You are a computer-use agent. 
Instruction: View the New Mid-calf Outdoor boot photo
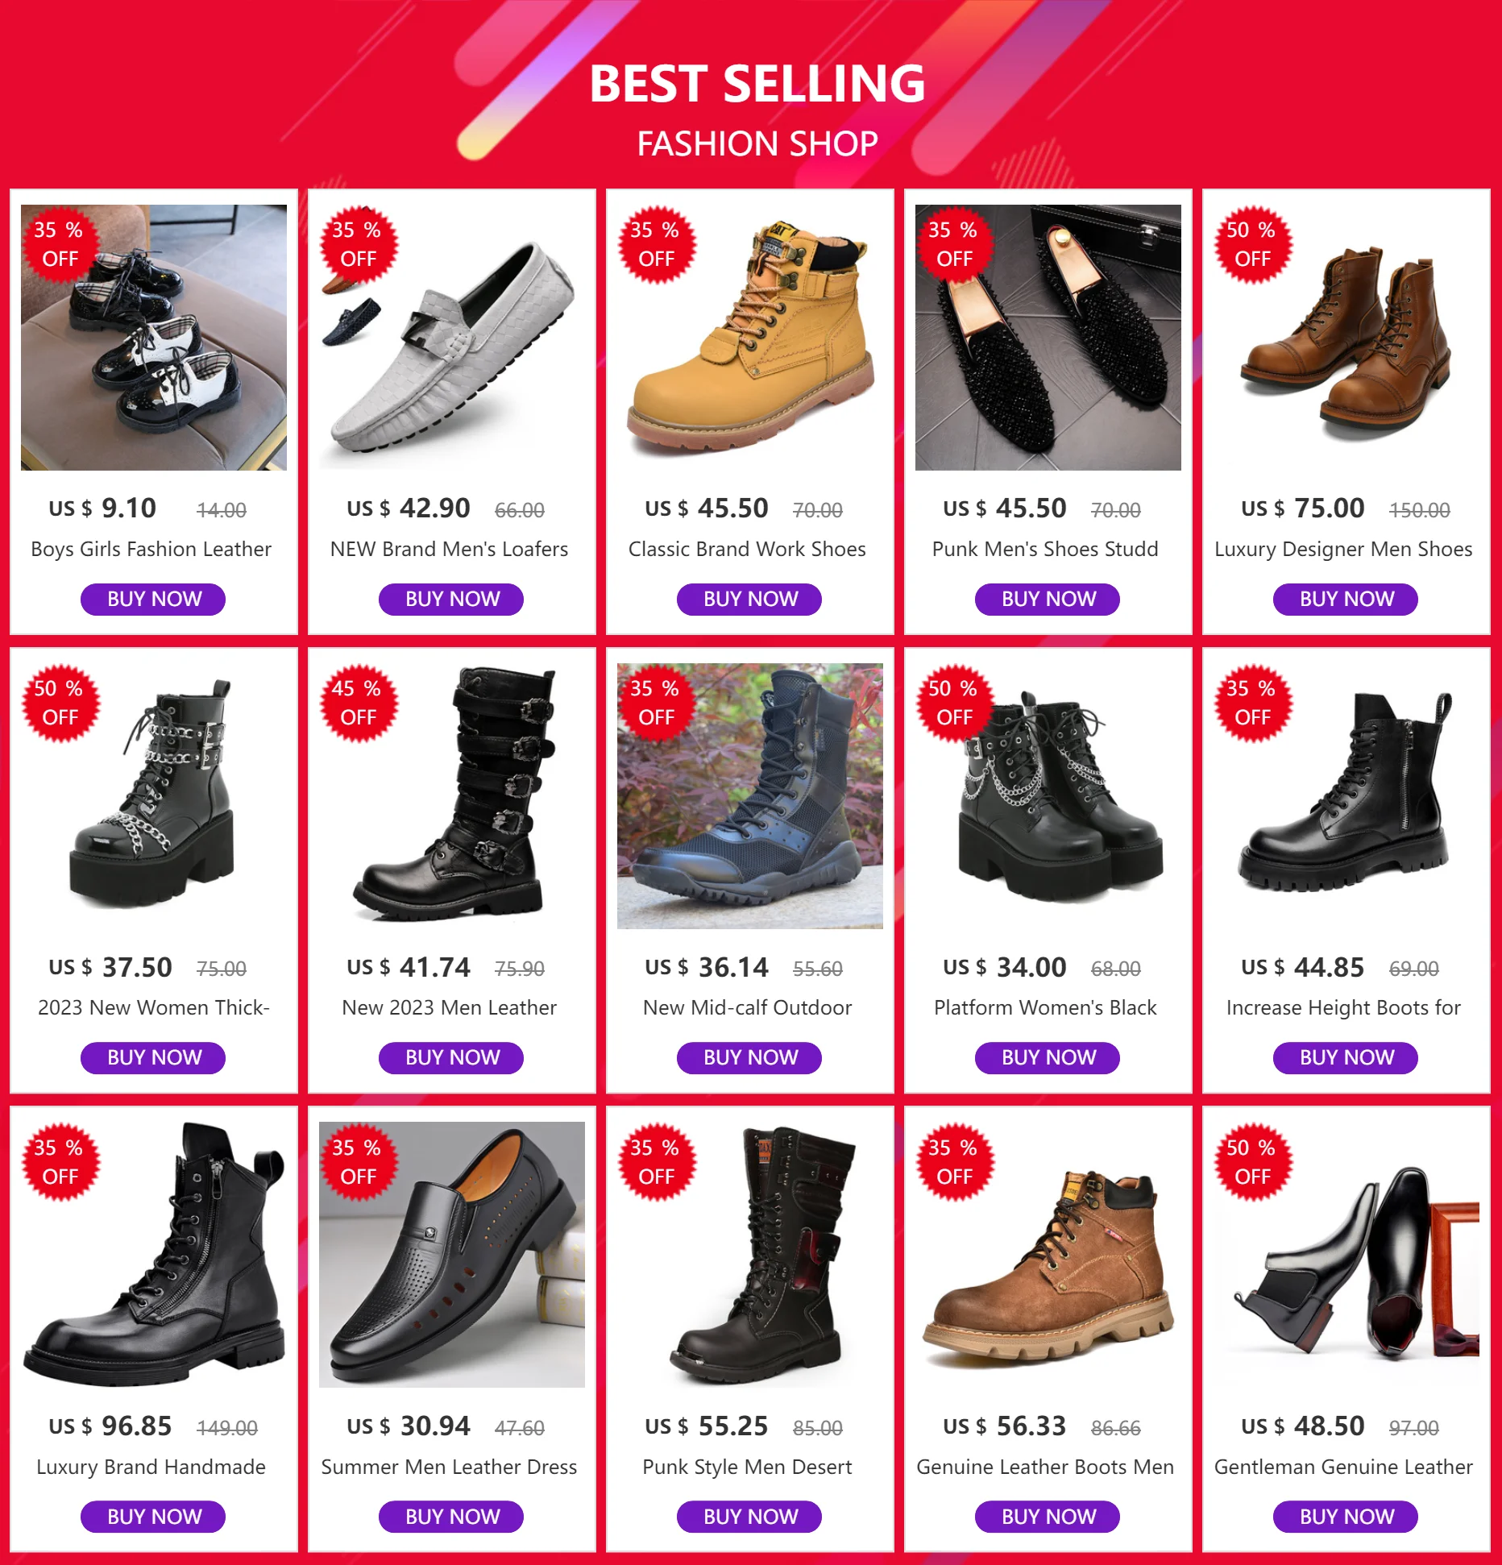coord(750,796)
